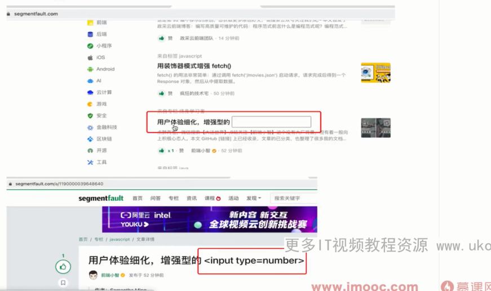Expand the 发现 dropdown menu
This screenshot has height=291, width=491.
point(254,199)
